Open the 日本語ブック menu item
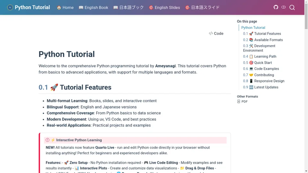 (129, 7)
